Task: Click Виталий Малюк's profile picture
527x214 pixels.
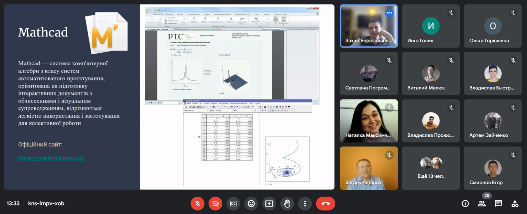Action: tap(431, 73)
